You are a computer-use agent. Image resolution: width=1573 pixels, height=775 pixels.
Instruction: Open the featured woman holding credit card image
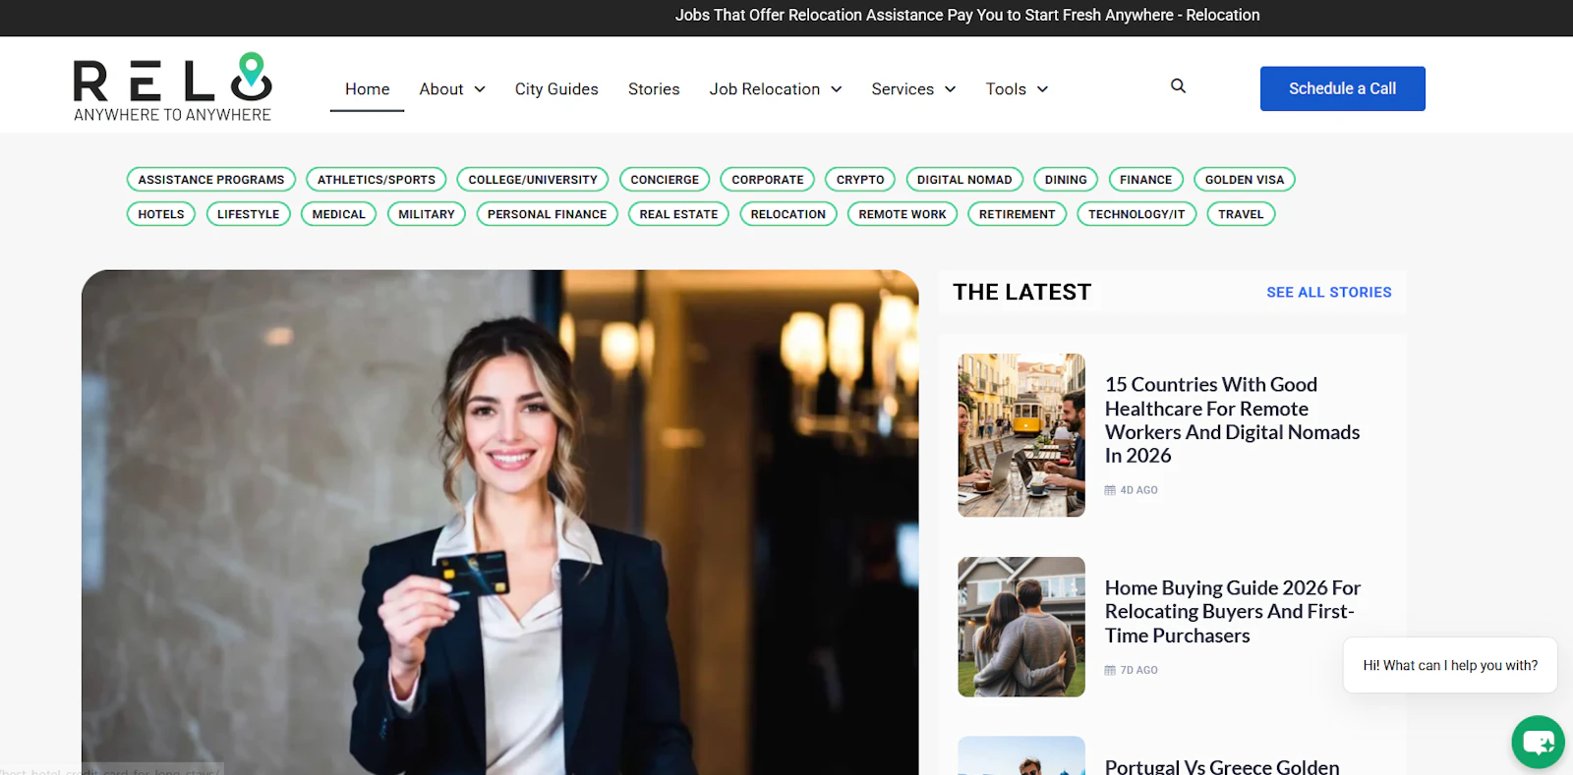pos(499,523)
